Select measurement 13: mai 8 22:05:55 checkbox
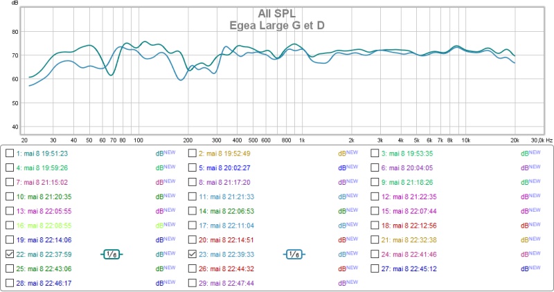This screenshot has width=554, height=292. coord(10,211)
